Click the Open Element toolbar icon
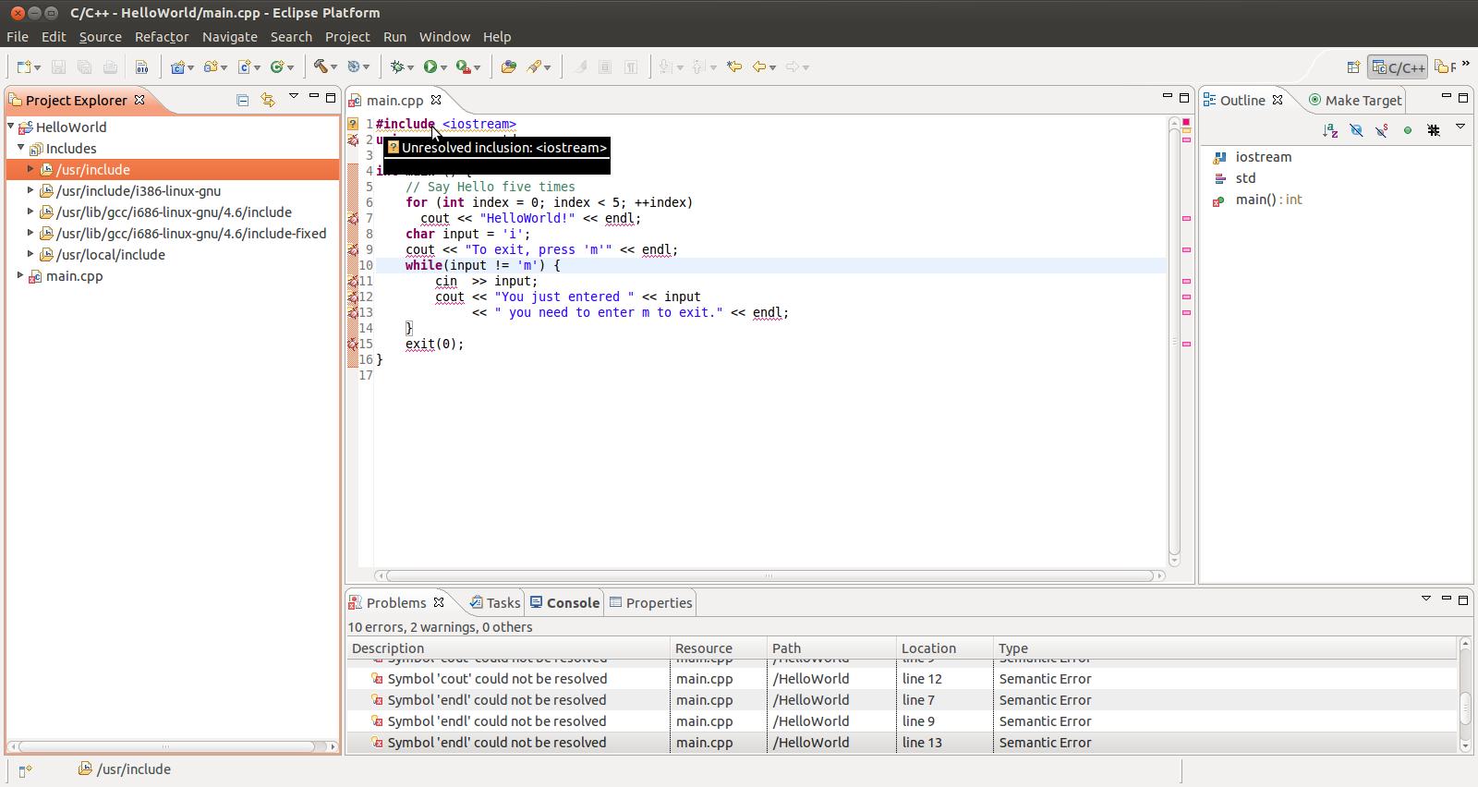Screen dimensions: 1478x787 tap(508, 67)
